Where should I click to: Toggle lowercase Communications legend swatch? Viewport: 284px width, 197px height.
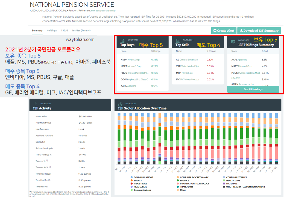click(132, 190)
